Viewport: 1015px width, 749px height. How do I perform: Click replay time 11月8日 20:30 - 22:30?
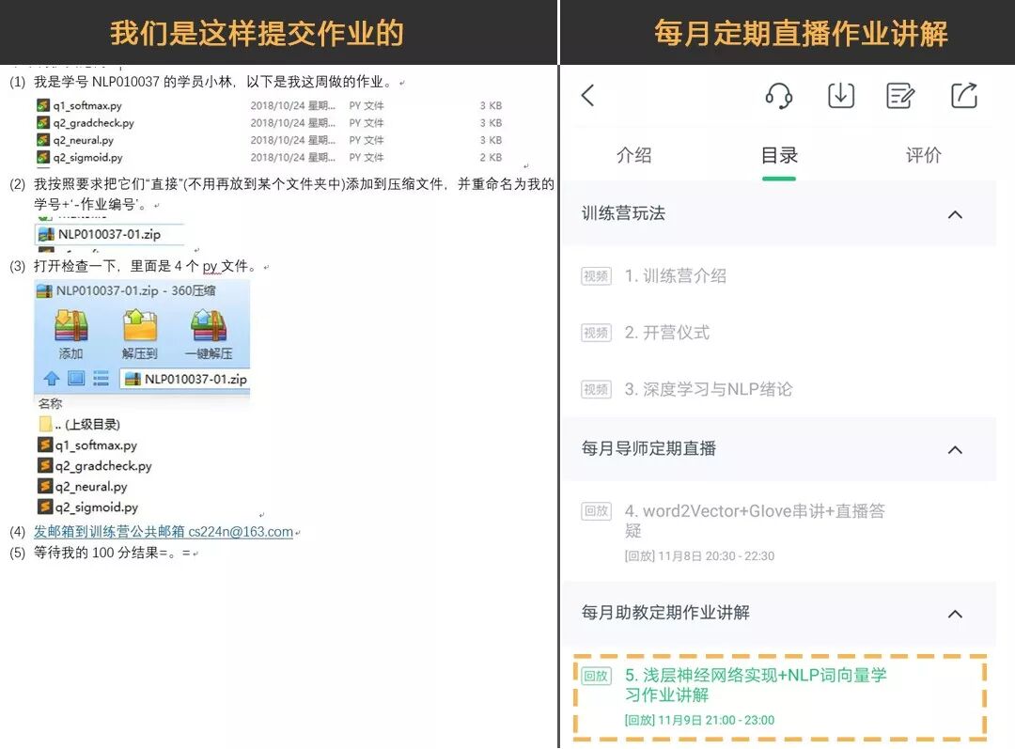click(699, 556)
